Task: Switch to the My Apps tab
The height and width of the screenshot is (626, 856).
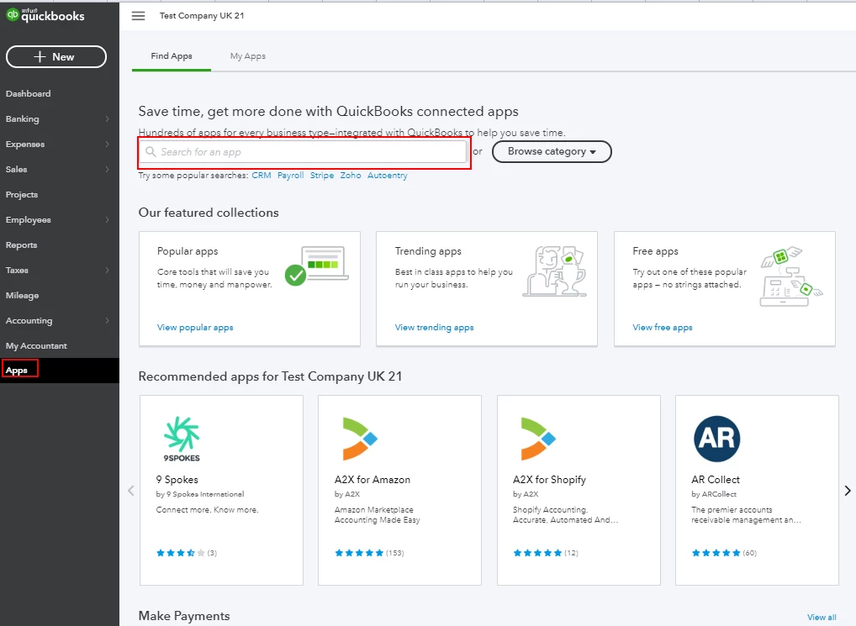Action: click(248, 55)
